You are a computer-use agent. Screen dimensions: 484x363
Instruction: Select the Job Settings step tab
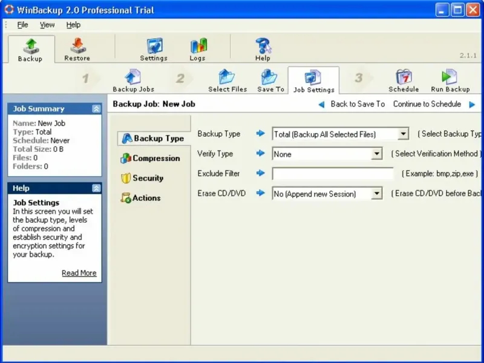(x=313, y=81)
